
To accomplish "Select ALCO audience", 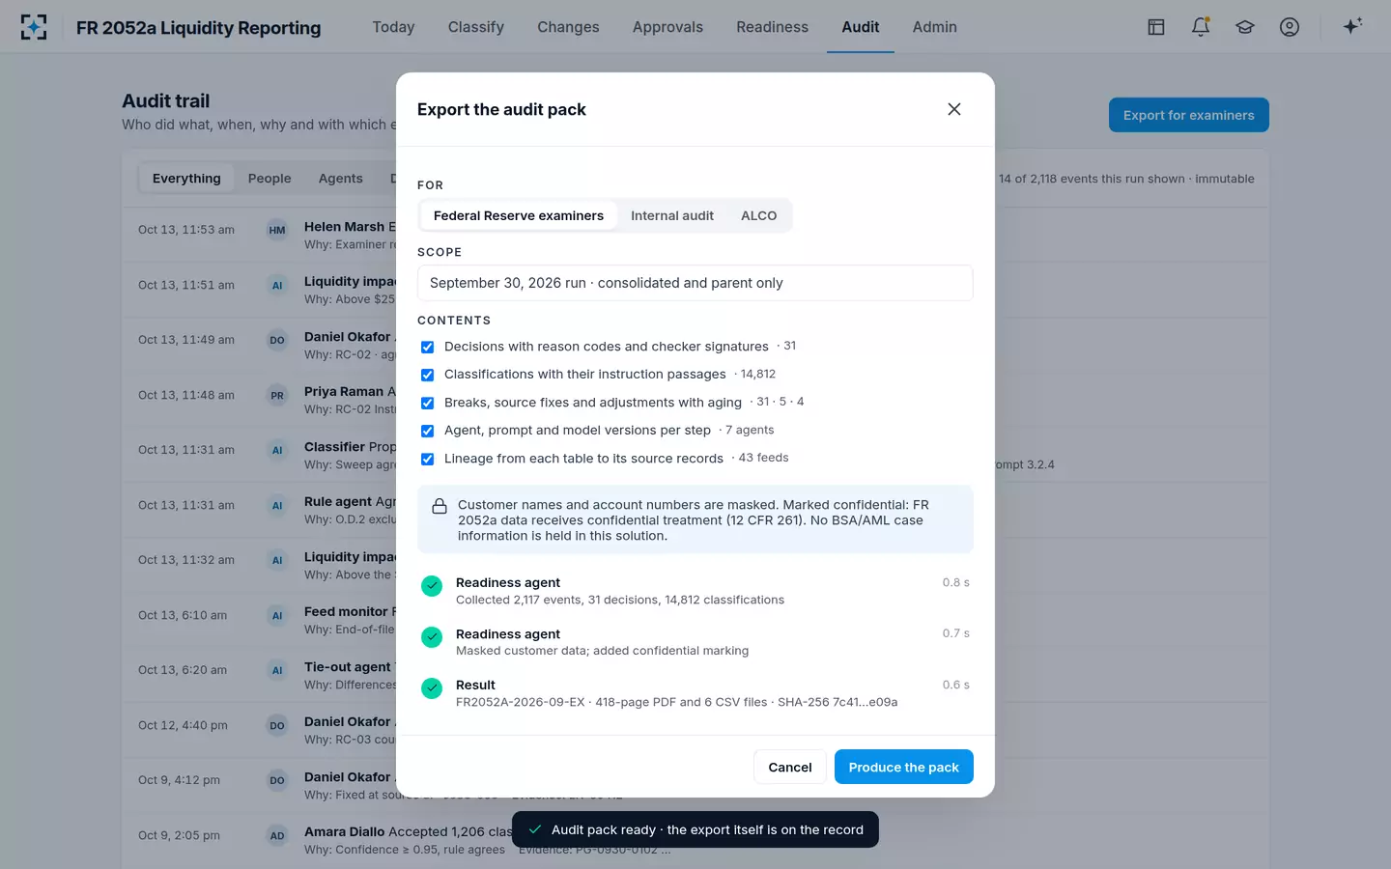I will point(758,215).
